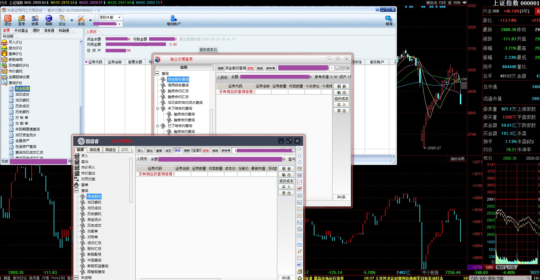This screenshot has width=540, height=280.
Task: Click the 退出 exit icon in Zhongtai toolbar
Action: coord(8,18)
